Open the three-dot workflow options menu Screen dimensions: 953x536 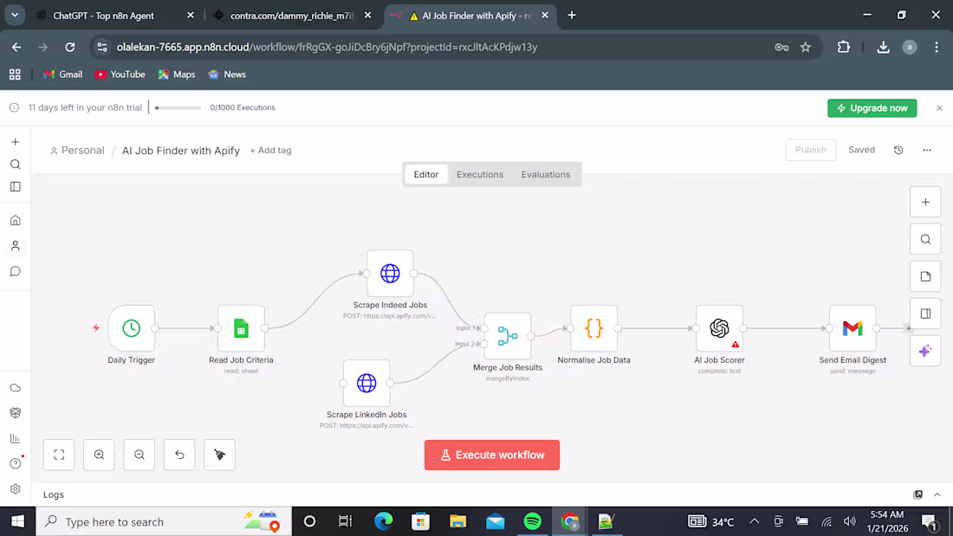[927, 150]
